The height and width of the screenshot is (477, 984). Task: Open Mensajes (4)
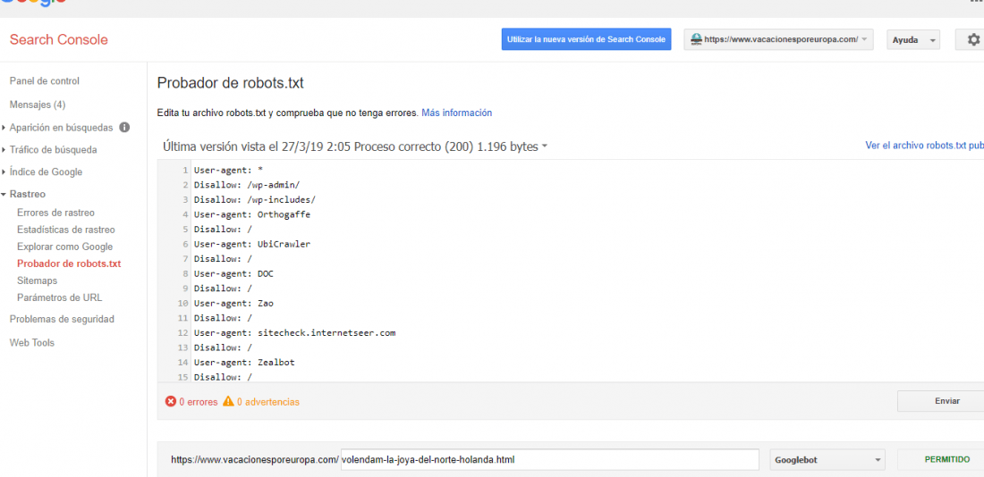coord(38,104)
